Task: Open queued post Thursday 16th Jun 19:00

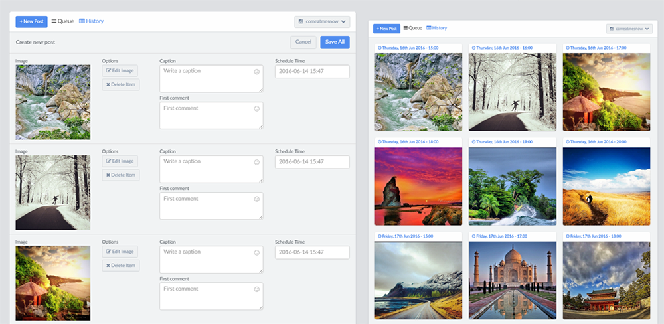Action: 513,187
